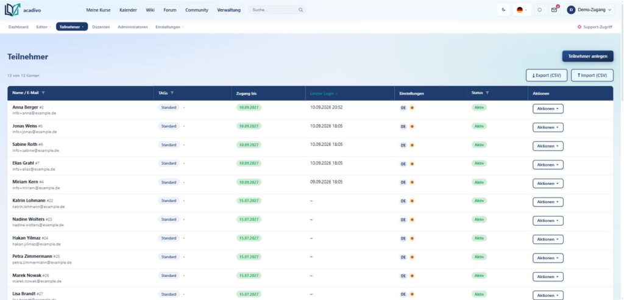Click the search magnifier icon
Viewport: 624px width, 300px height.
click(x=300, y=10)
